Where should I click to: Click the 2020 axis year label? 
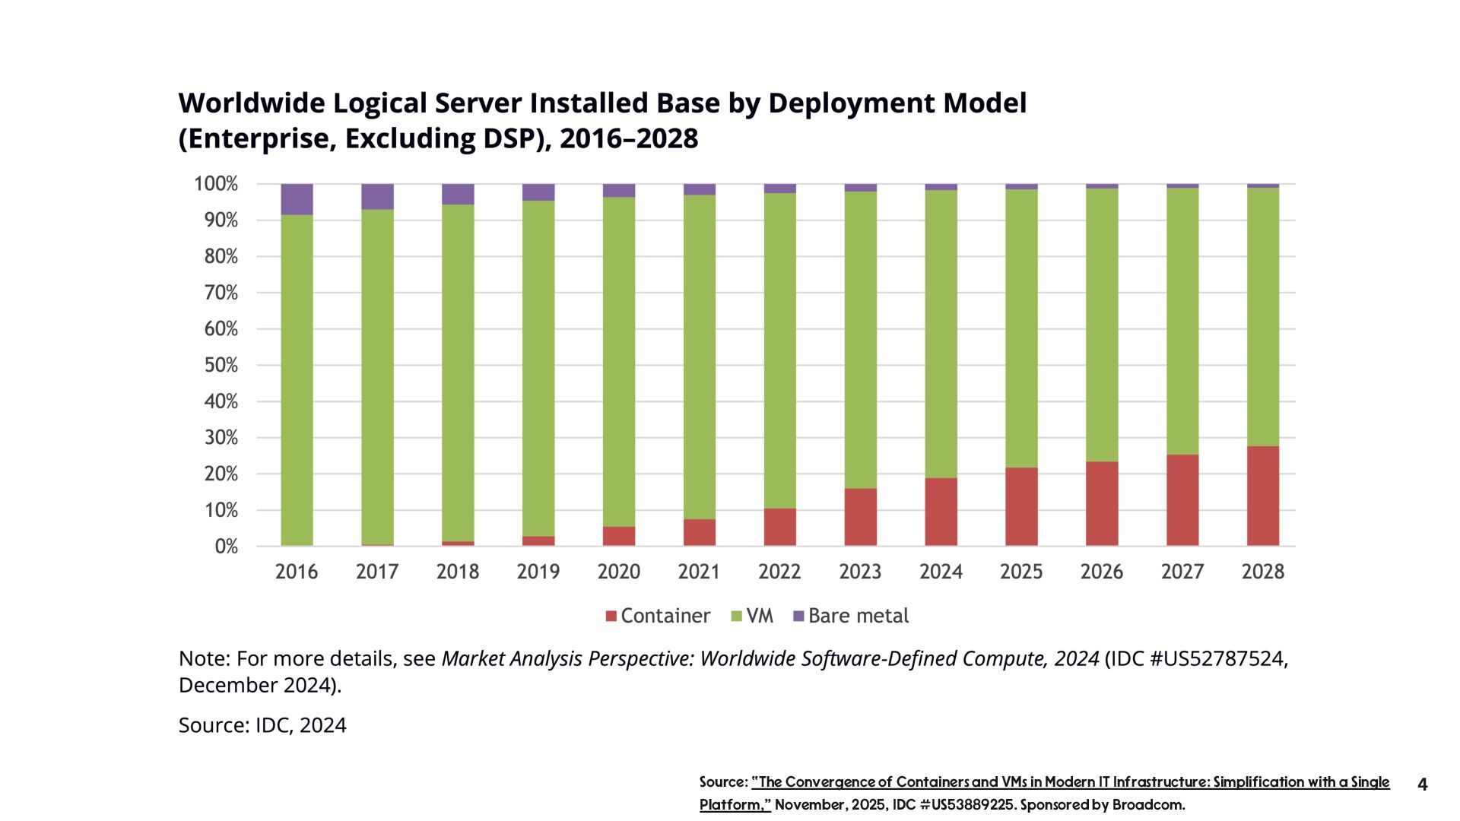click(x=618, y=572)
